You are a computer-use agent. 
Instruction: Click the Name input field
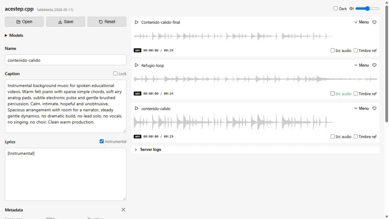(x=65, y=60)
